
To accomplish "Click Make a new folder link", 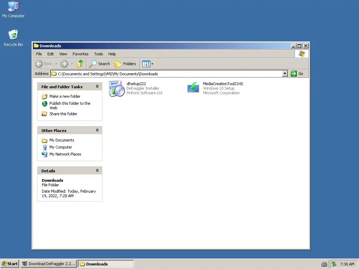I will tap(65, 96).
